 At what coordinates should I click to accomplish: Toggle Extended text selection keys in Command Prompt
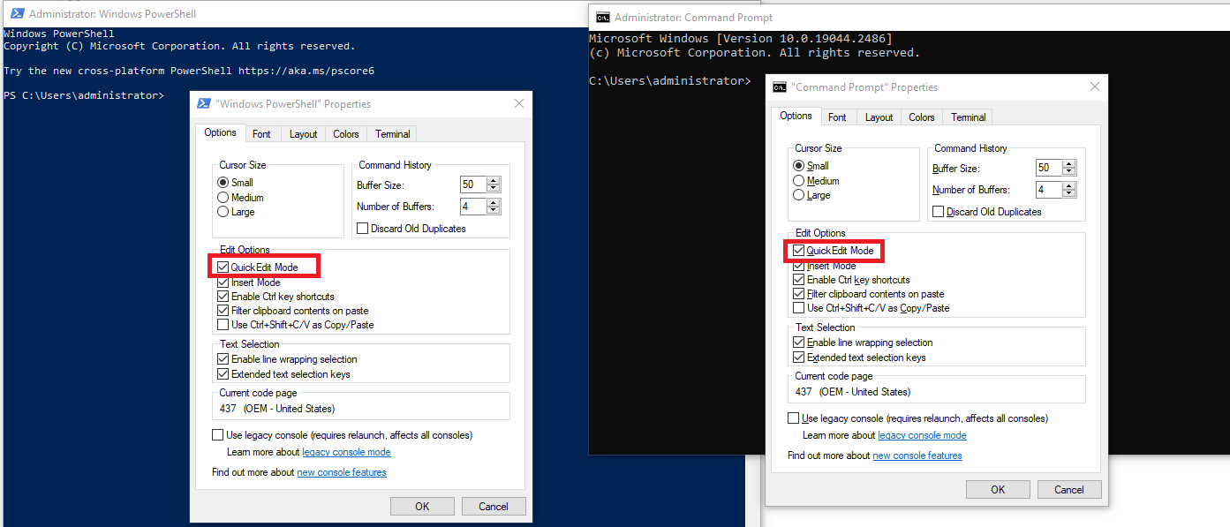coord(799,358)
